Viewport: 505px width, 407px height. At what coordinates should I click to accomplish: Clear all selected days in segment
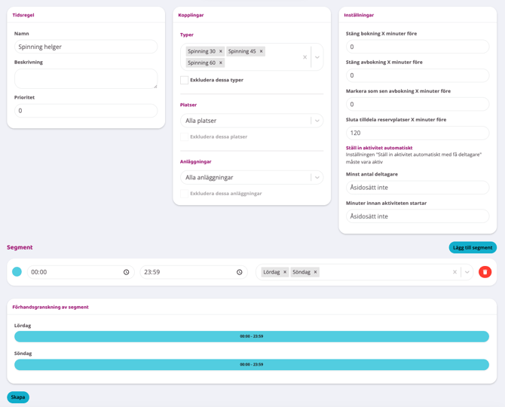click(x=454, y=272)
